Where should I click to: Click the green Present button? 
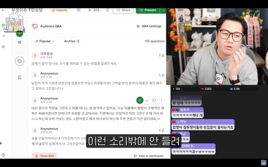point(148,10)
